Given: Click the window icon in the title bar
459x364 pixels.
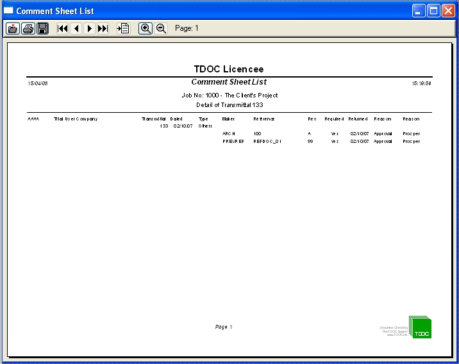Looking at the screenshot, I should pyautogui.click(x=8, y=10).
